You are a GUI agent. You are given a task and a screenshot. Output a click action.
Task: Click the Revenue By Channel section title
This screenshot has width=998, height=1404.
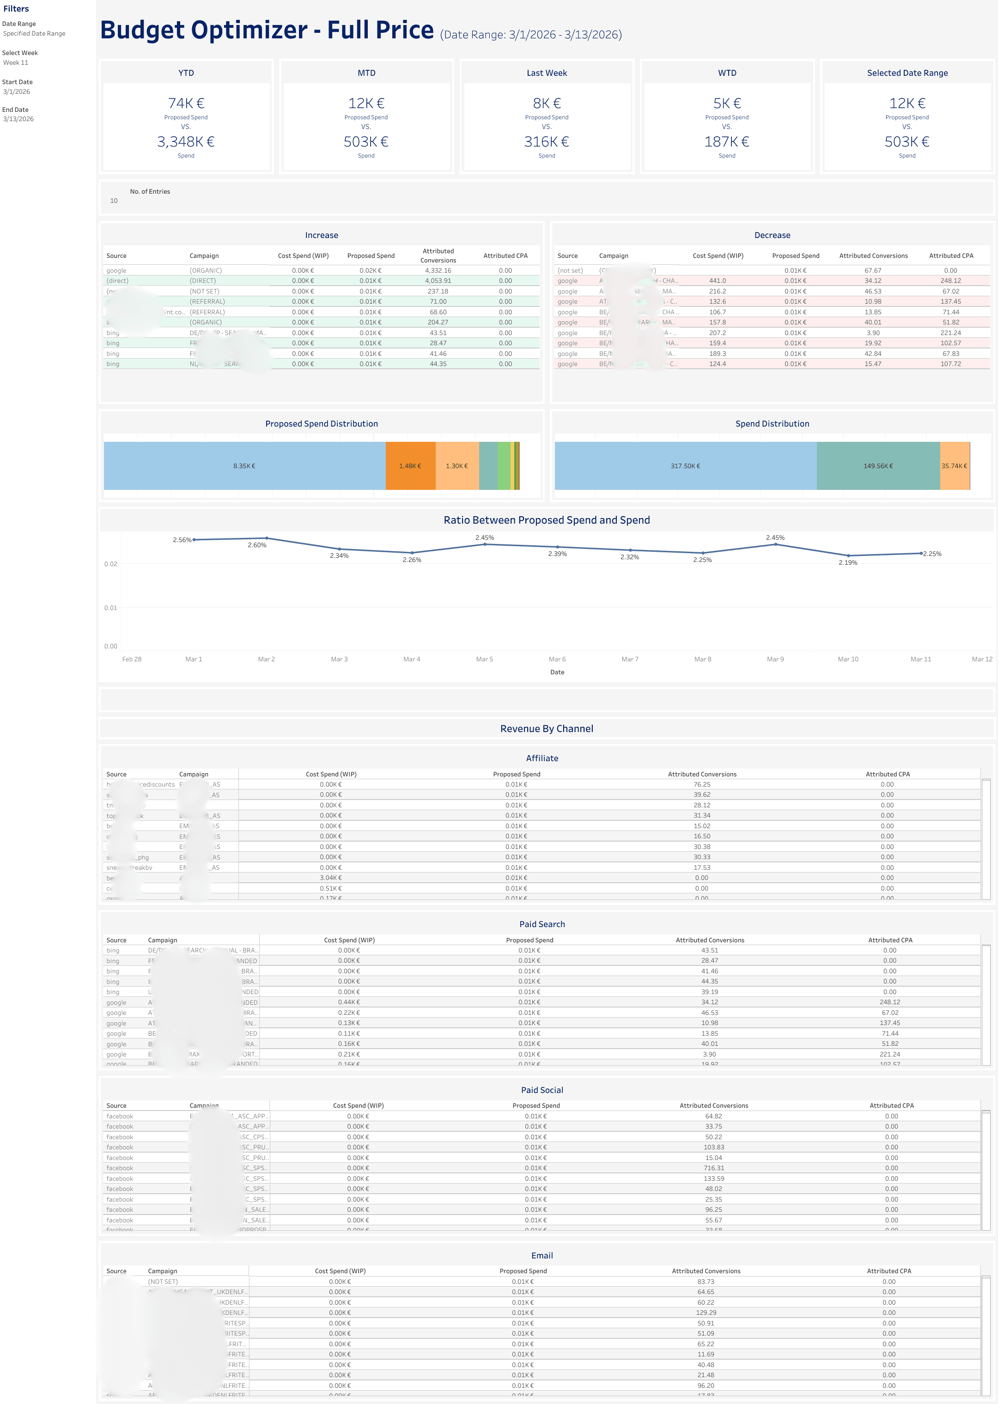tap(546, 728)
